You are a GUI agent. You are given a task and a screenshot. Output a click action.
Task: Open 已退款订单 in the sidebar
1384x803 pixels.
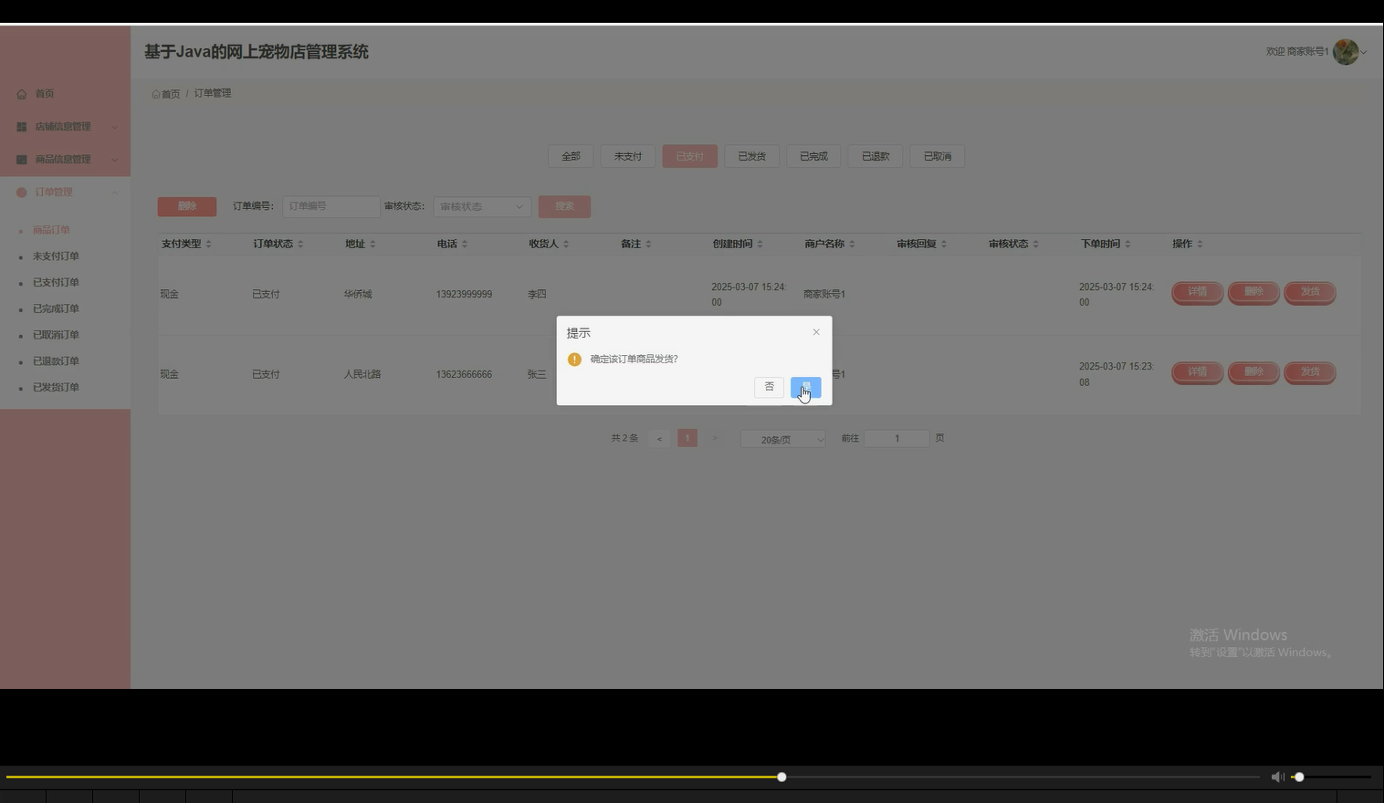[56, 361]
